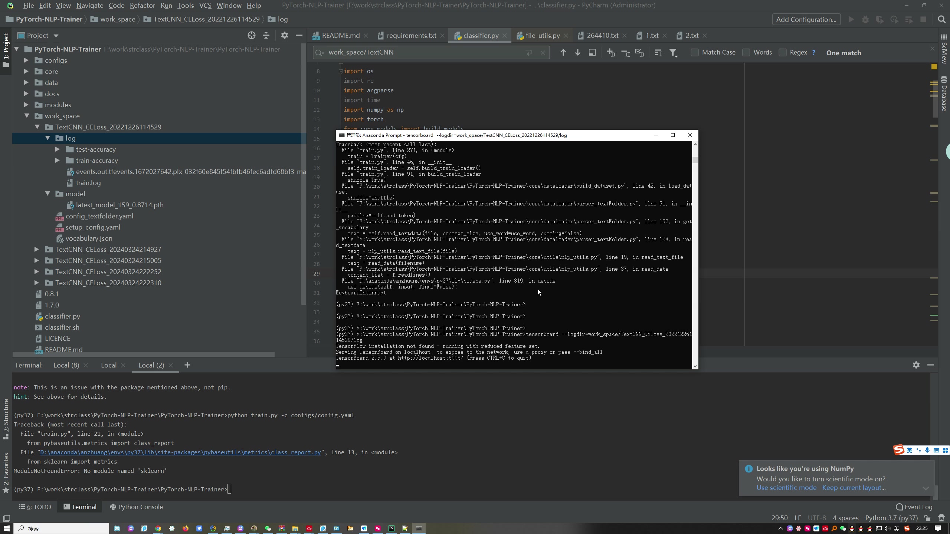Expand the NumPy notification chevron
The image size is (950, 534).
coord(926,488)
